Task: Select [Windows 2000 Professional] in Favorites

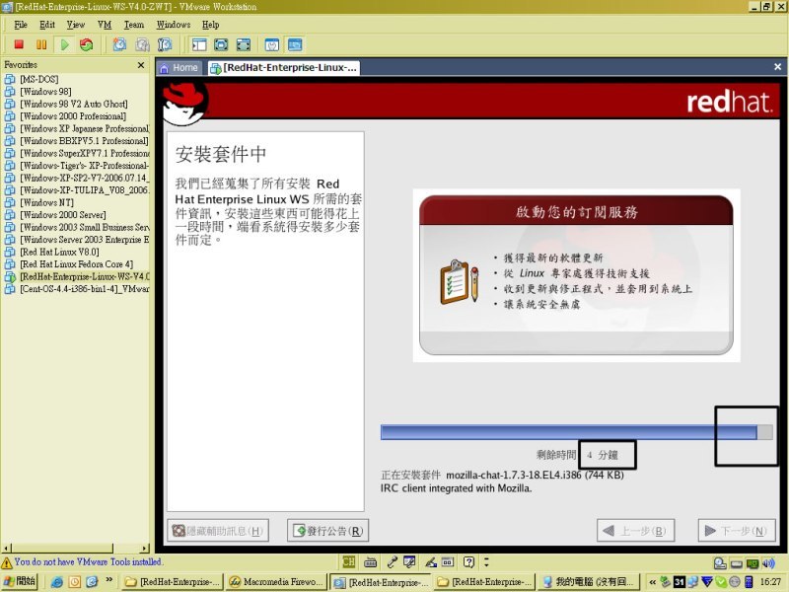Action: coord(73,116)
